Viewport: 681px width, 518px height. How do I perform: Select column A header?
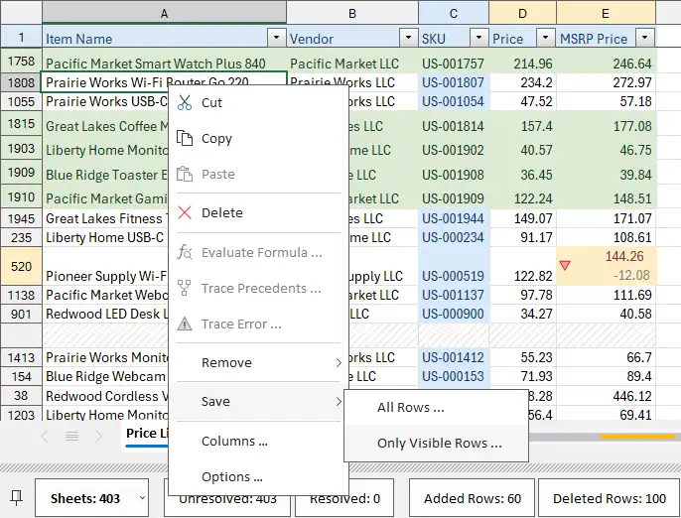(x=164, y=13)
